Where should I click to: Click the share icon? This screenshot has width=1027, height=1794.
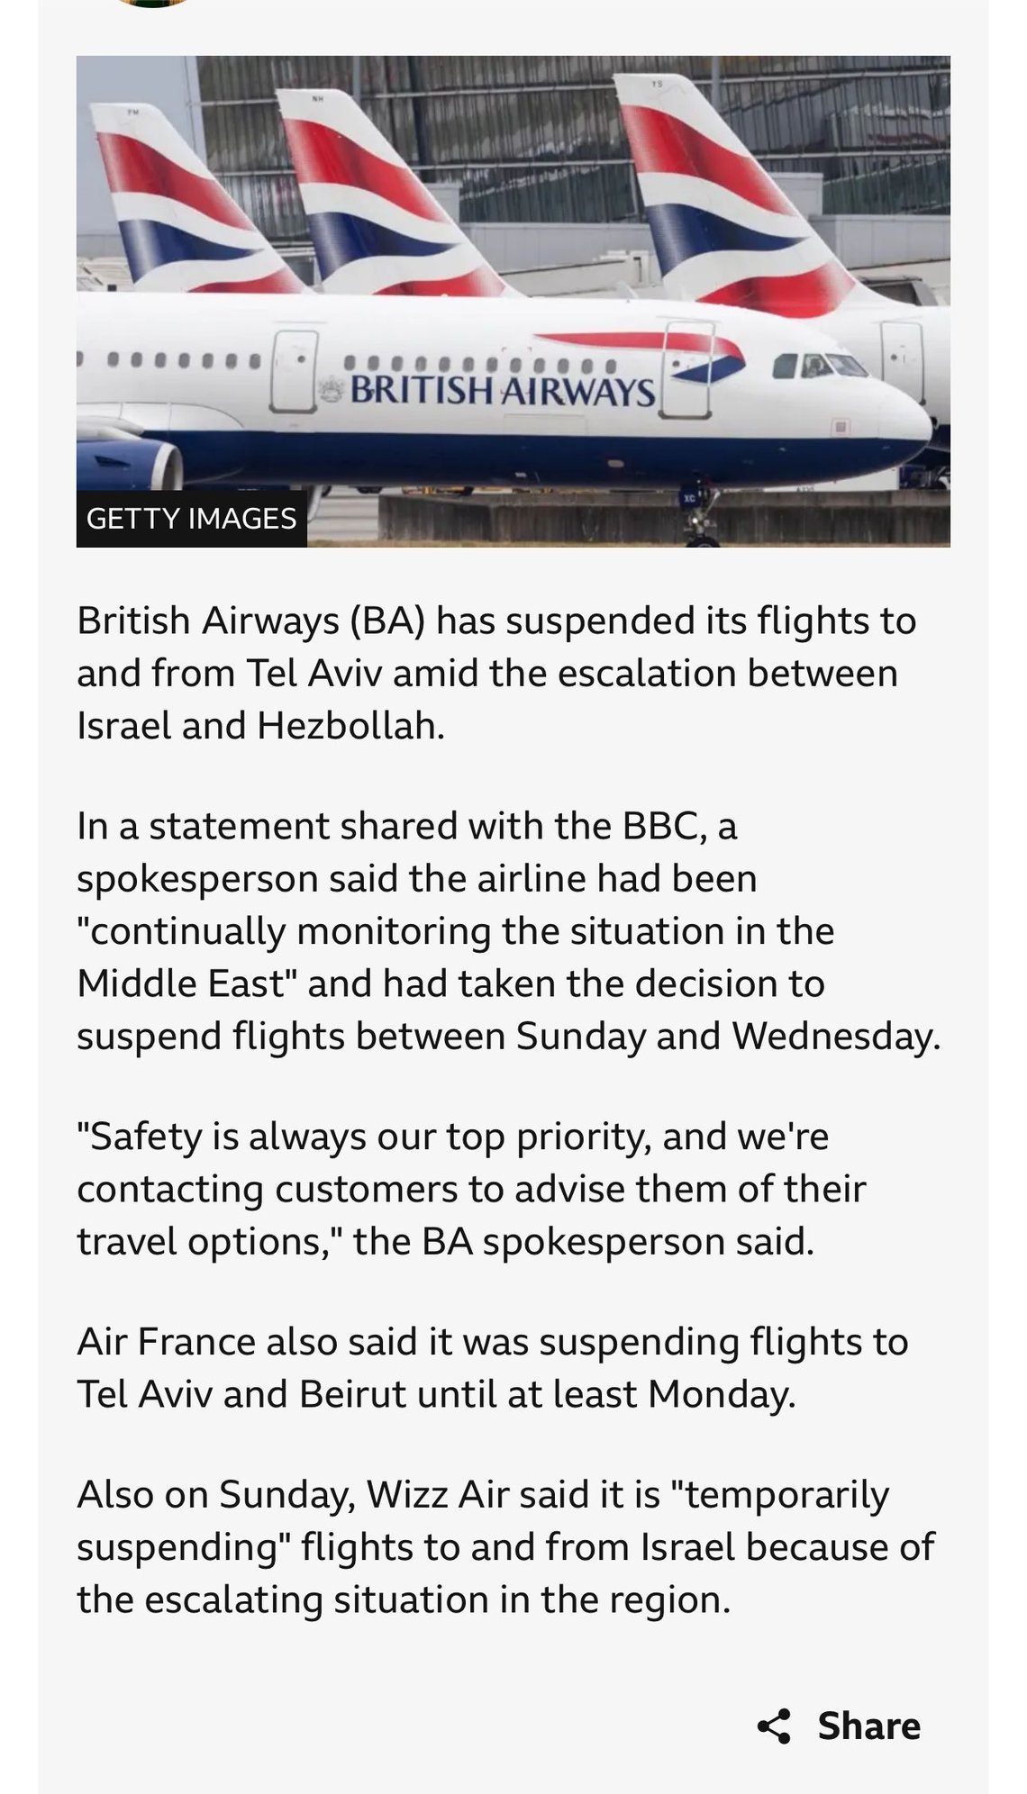(x=774, y=1726)
